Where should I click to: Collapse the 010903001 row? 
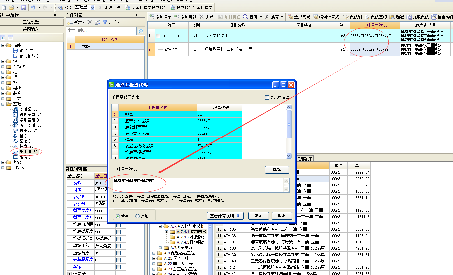158,36
